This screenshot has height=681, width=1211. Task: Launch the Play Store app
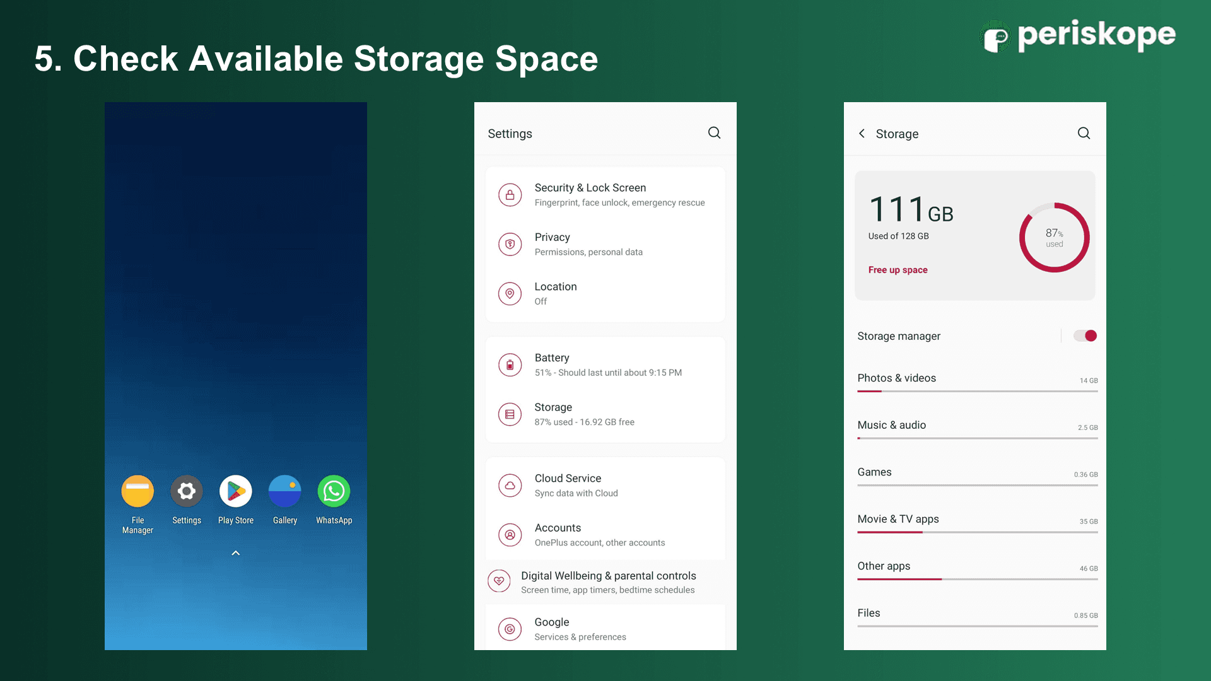(235, 491)
